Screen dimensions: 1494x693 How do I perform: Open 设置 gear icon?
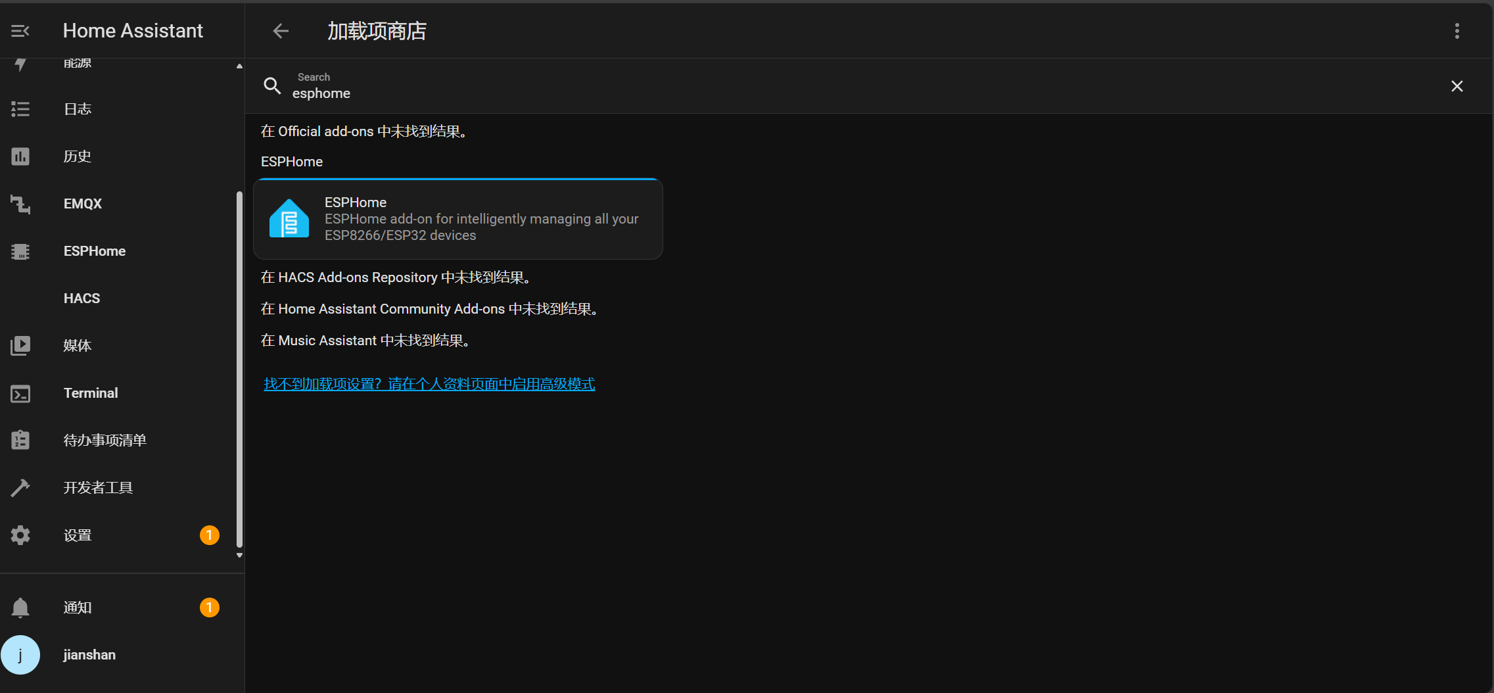(x=20, y=535)
